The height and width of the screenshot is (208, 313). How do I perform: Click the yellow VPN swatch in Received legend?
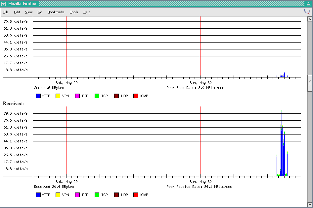(58, 195)
